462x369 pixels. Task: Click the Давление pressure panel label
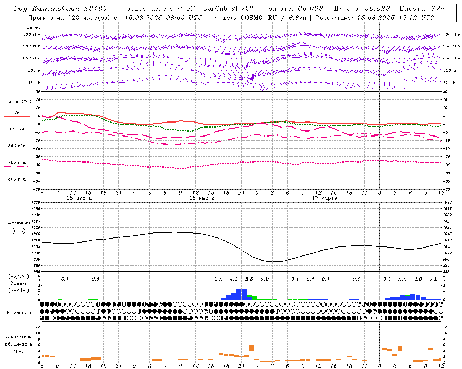click(x=18, y=223)
